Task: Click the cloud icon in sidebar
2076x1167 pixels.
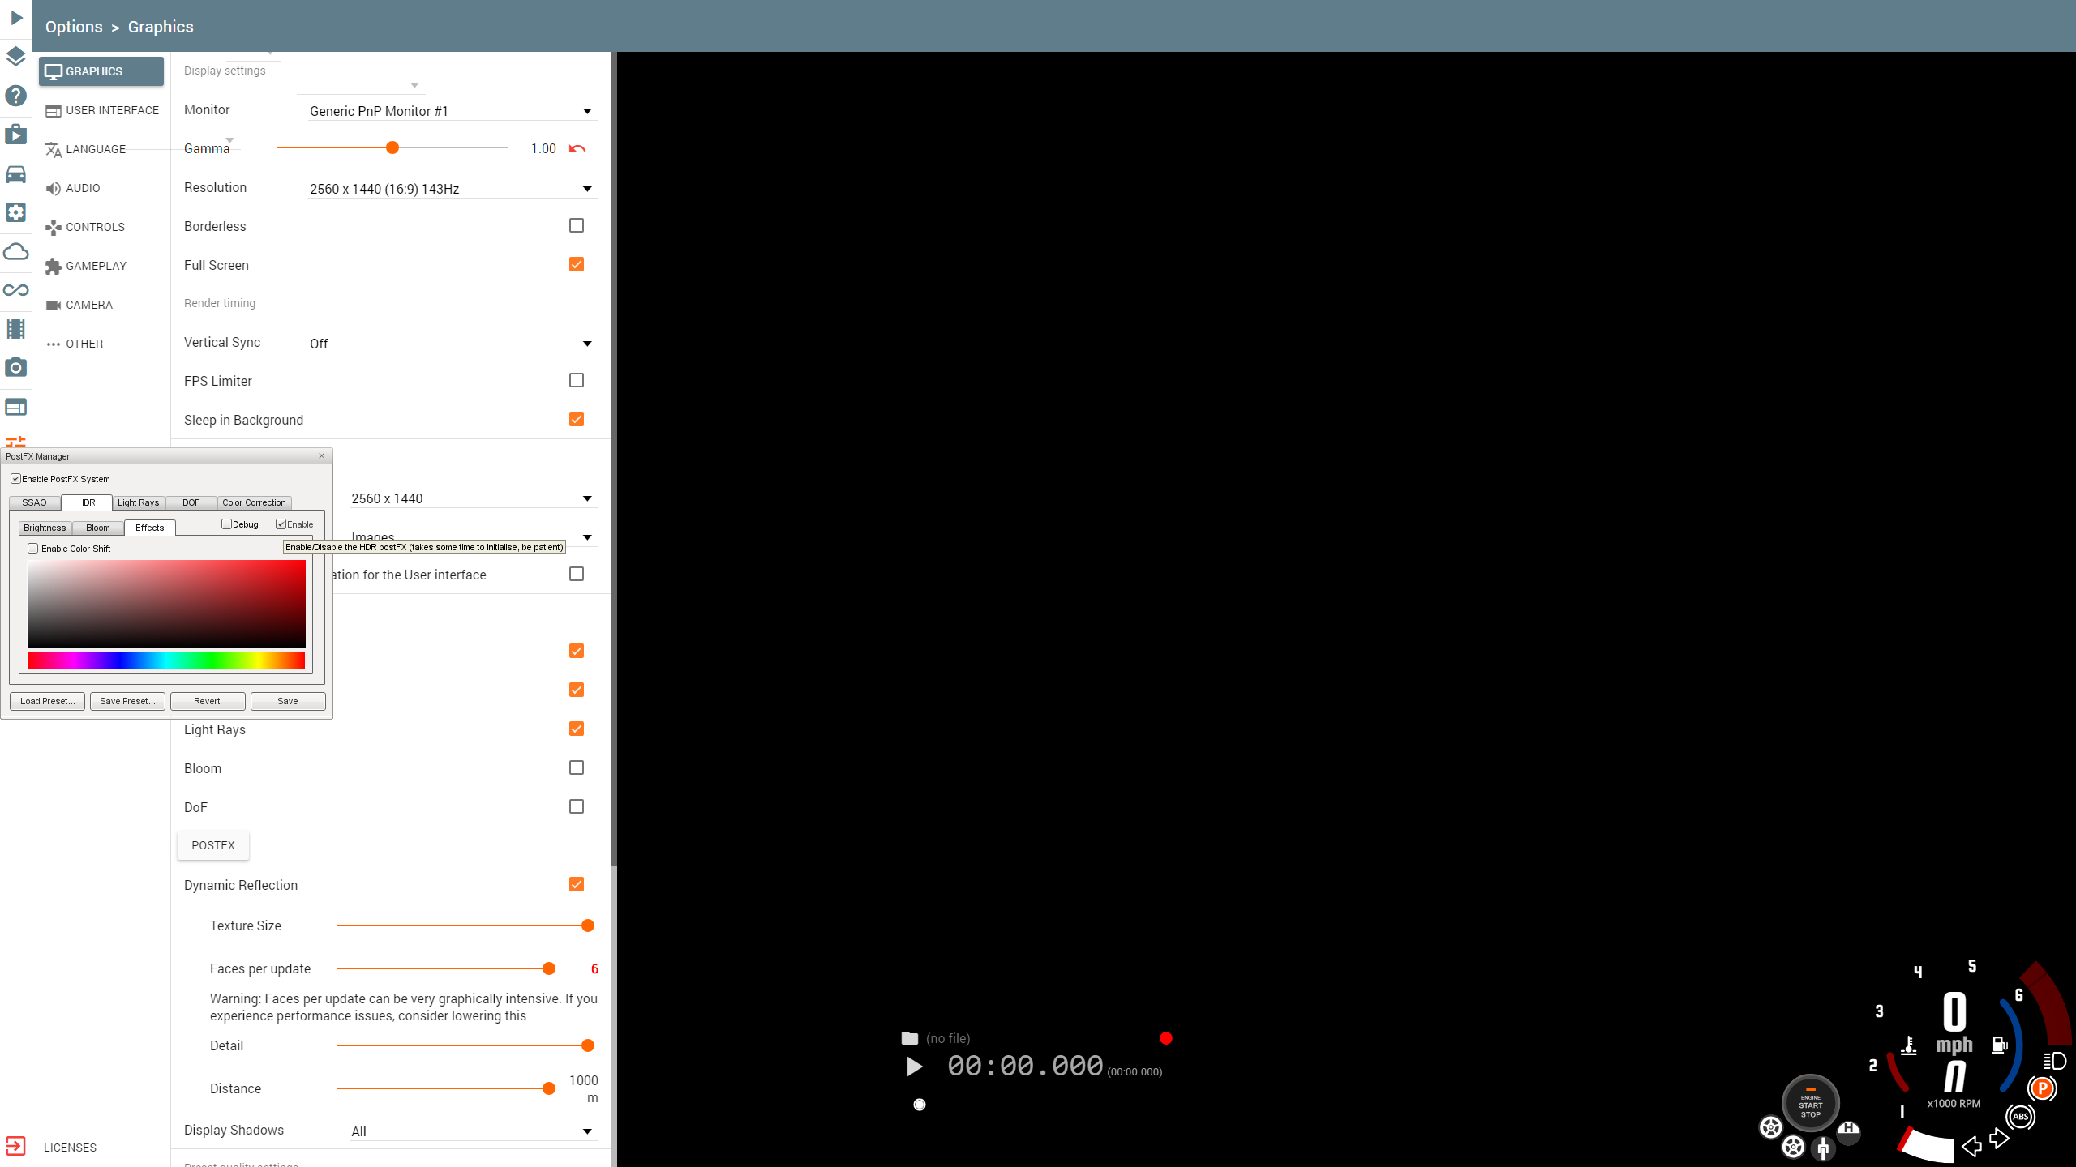Action: [15, 252]
